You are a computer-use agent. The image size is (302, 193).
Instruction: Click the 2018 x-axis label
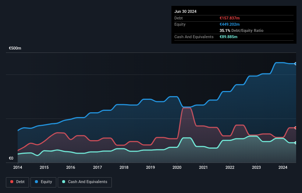click(124, 167)
